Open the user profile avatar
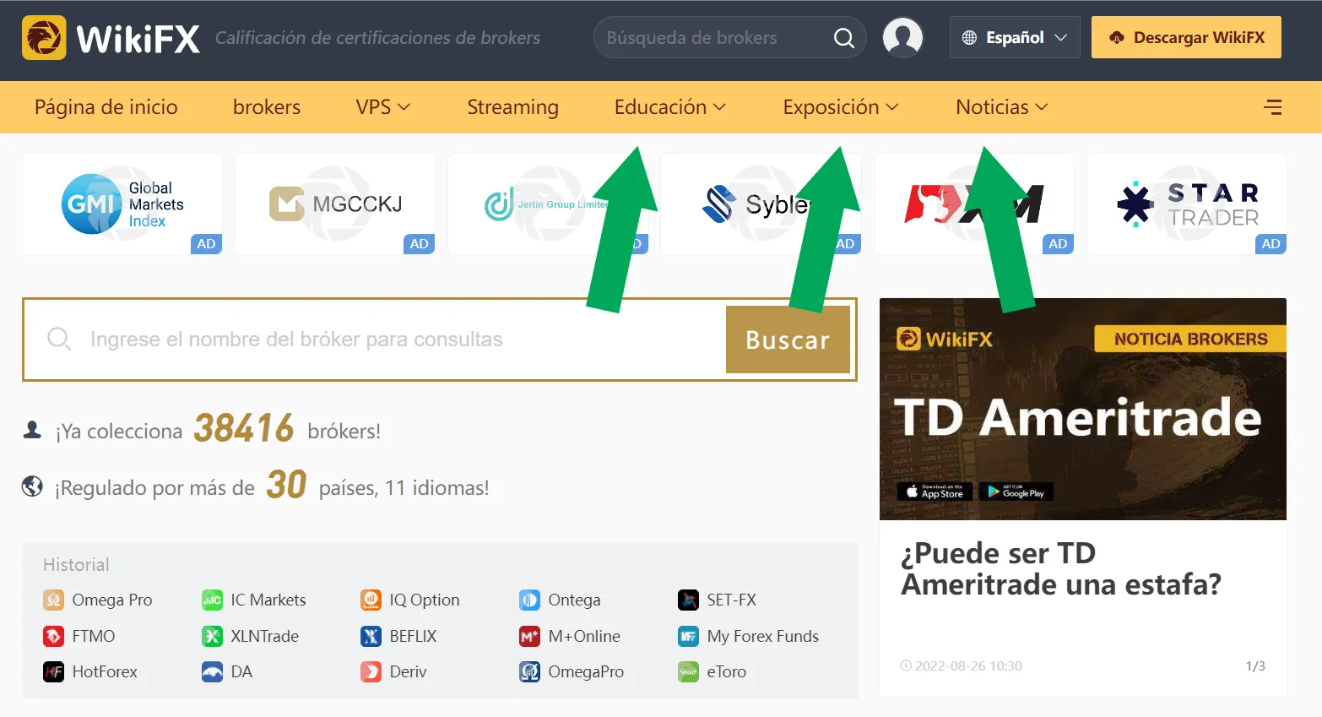 point(902,38)
